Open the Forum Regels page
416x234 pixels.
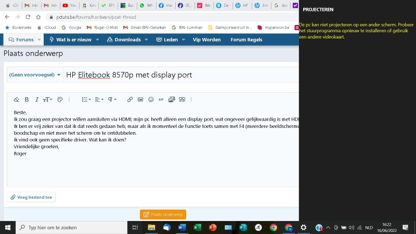247,40
